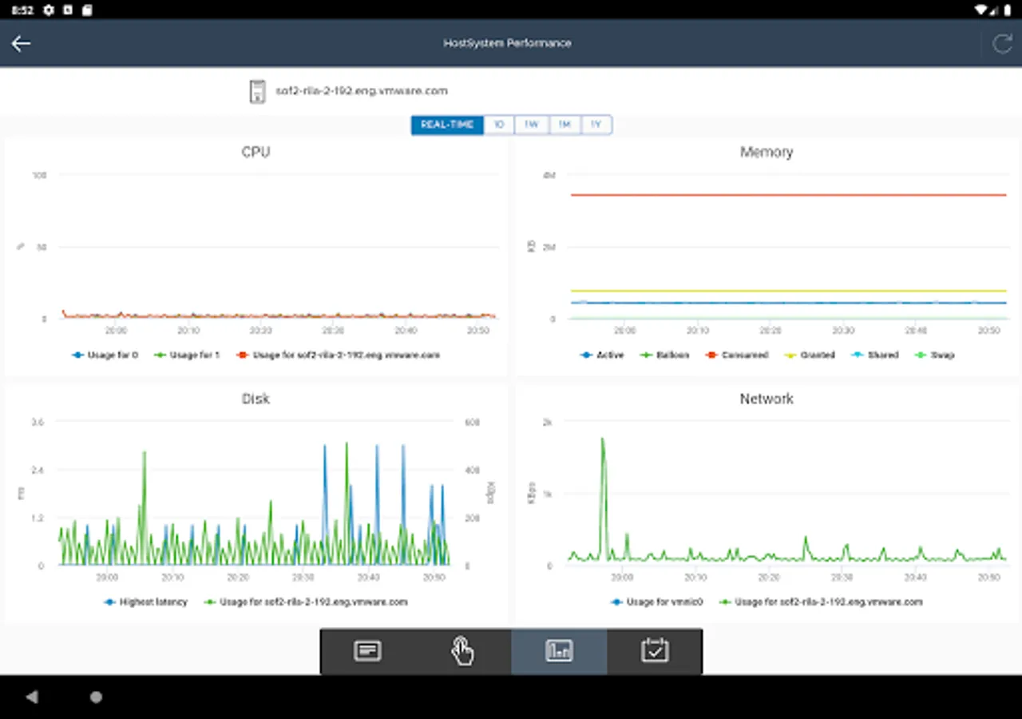Go back using the arrow icon
The image size is (1022, 719).
21,43
